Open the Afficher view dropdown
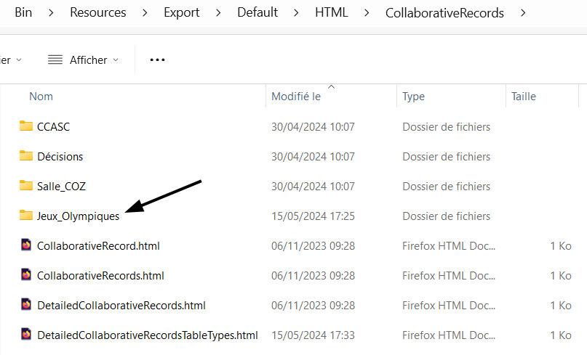 [x=83, y=60]
